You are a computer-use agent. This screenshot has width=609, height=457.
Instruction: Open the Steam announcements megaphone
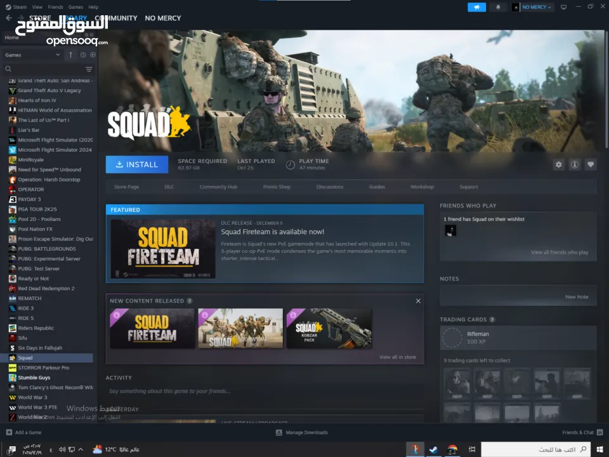pyautogui.click(x=476, y=7)
